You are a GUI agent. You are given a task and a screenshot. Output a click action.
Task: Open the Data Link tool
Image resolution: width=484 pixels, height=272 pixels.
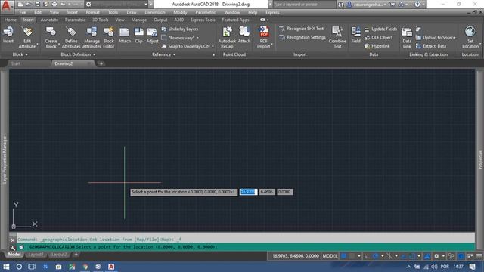pyautogui.click(x=407, y=37)
